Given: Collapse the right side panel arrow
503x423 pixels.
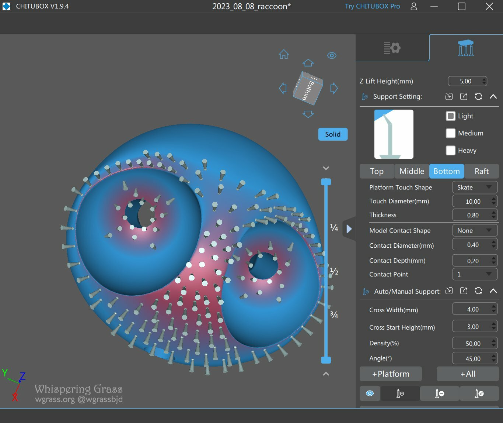Looking at the screenshot, I should [349, 229].
